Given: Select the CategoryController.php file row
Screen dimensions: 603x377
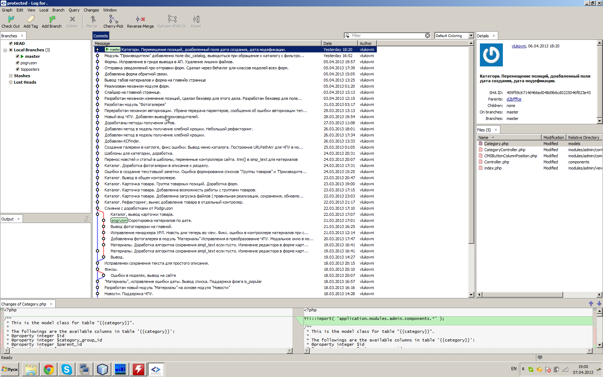Looking at the screenshot, I should [539, 150].
